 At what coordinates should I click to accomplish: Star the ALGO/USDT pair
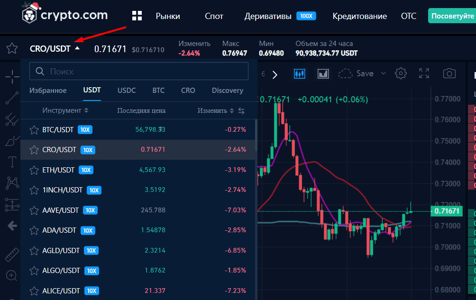click(34, 271)
